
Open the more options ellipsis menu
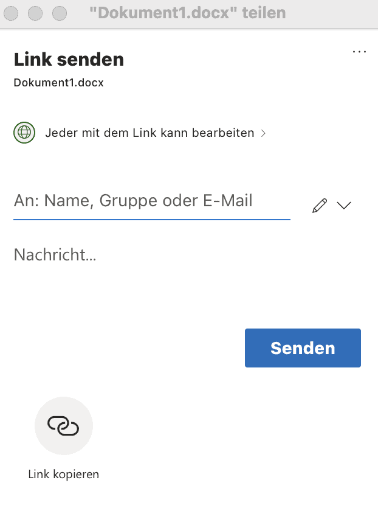pyautogui.click(x=359, y=52)
